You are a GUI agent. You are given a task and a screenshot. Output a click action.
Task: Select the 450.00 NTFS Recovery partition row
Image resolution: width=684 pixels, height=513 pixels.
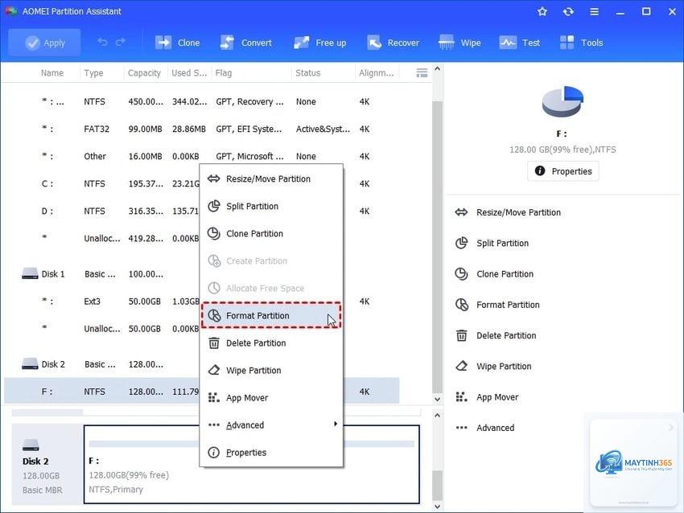coord(201,101)
